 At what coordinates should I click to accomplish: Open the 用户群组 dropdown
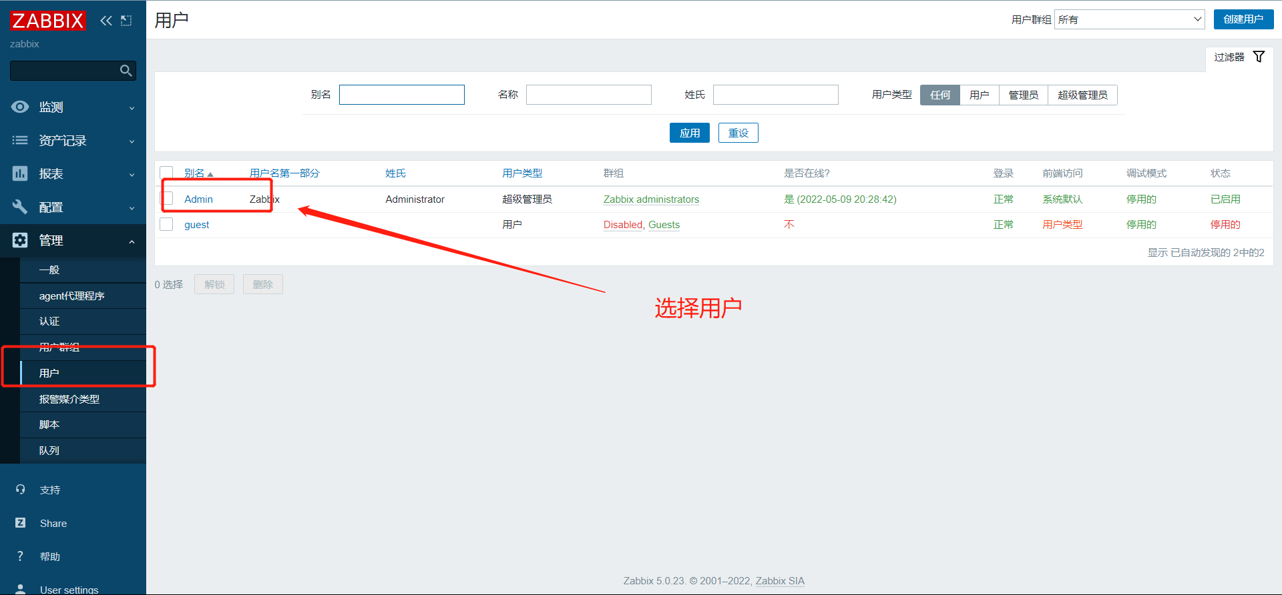pos(1130,19)
